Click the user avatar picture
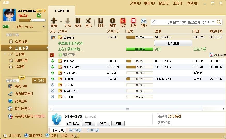This screenshot has width=226, height=139. tap(9, 15)
